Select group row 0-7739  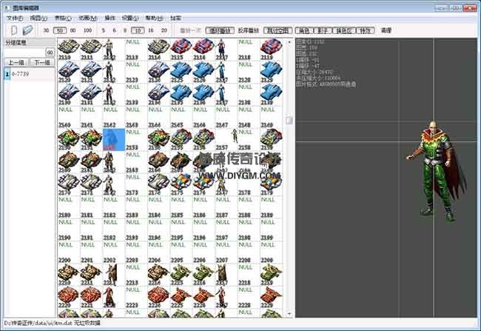click(29, 74)
